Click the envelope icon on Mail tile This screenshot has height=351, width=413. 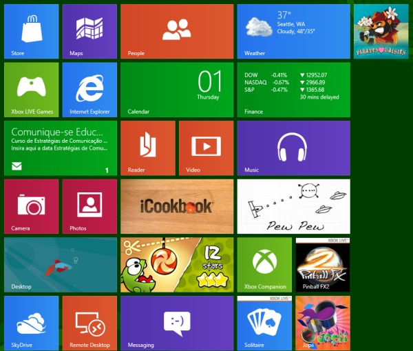[17, 166]
